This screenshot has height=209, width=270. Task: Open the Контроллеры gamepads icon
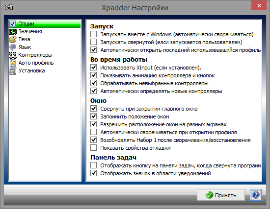[13, 55]
